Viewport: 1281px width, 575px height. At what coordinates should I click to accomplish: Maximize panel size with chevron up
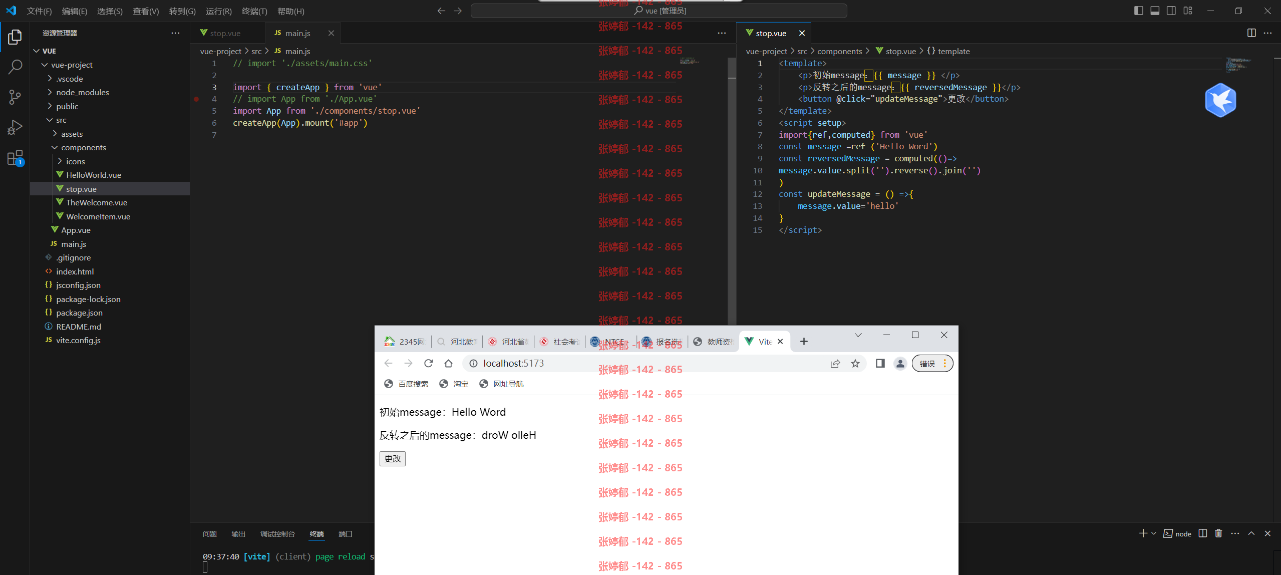[x=1251, y=533]
